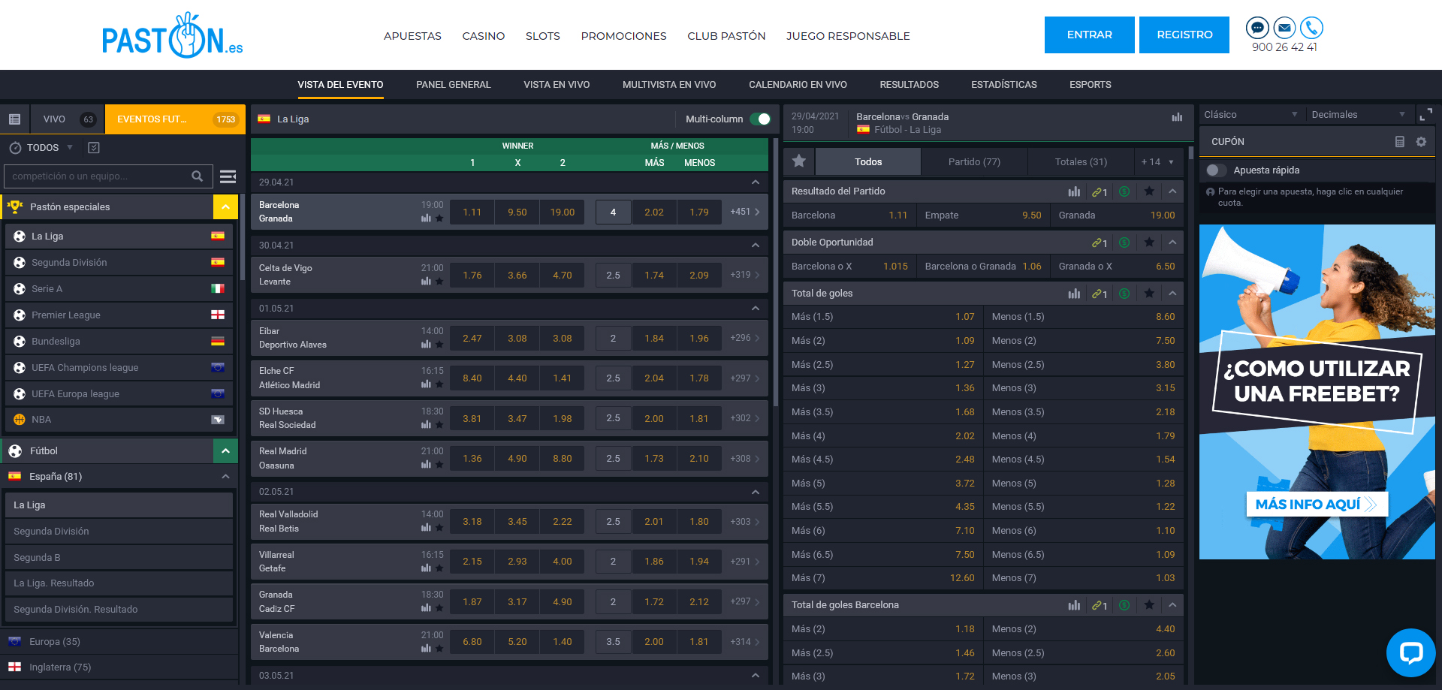1442x690 pixels.
Task: Click MÁS INFO AQUÍ on banner
Action: pyautogui.click(x=1317, y=504)
